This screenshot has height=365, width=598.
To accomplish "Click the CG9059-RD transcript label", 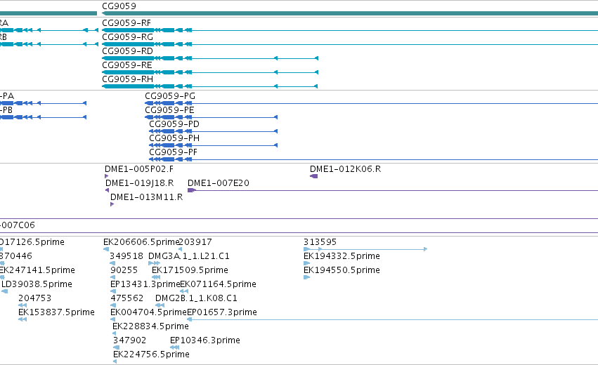I will 127,51.
